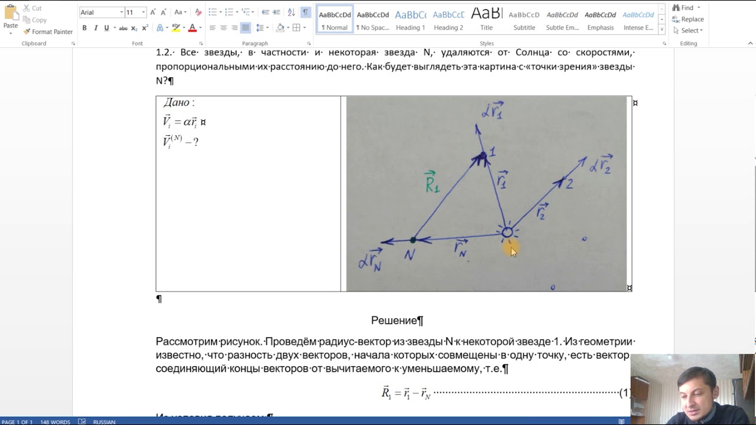Toggle show/hide paragraph marks

coord(305,12)
